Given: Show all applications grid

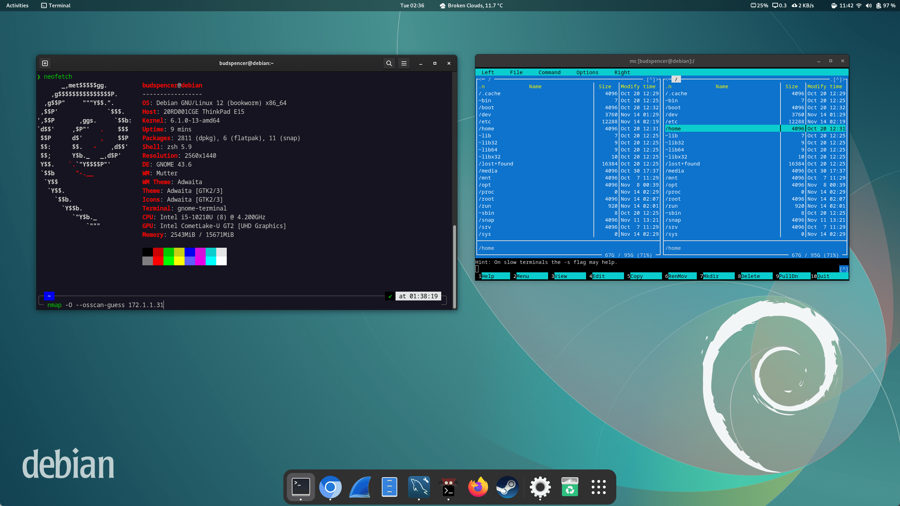Looking at the screenshot, I should coord(598,487).
